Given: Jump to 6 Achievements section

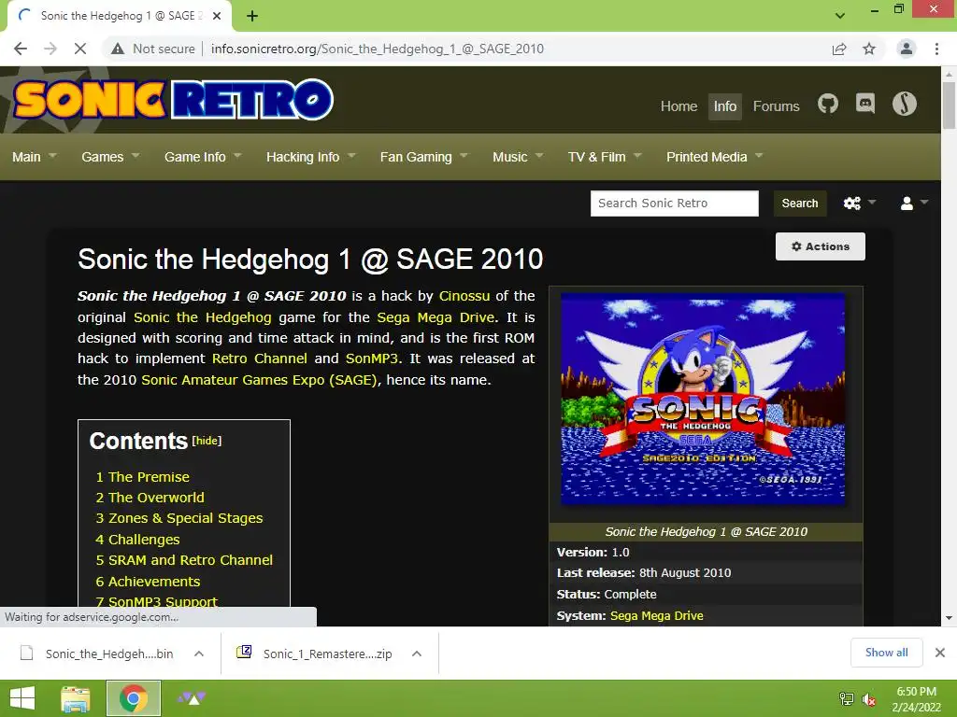Looking at the screenshot, I should click(148, 582).
